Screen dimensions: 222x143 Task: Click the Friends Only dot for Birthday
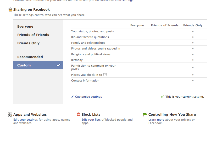[x=193, y=60]
